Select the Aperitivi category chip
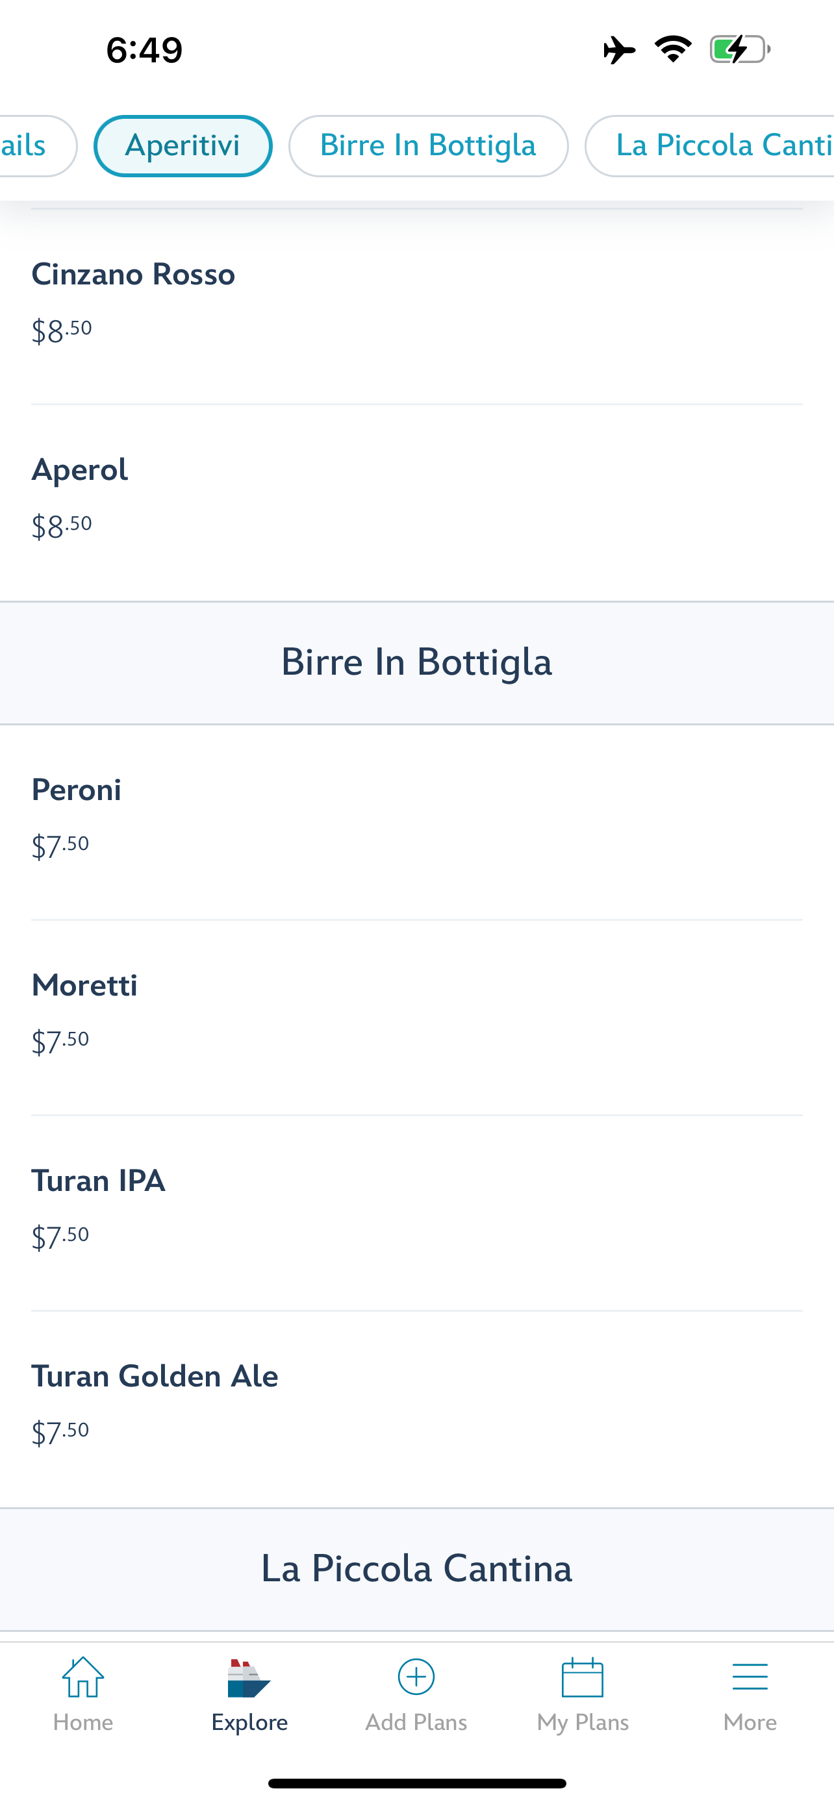The width and height of the screenshot is (834, 1804). [x=183, y=145]
